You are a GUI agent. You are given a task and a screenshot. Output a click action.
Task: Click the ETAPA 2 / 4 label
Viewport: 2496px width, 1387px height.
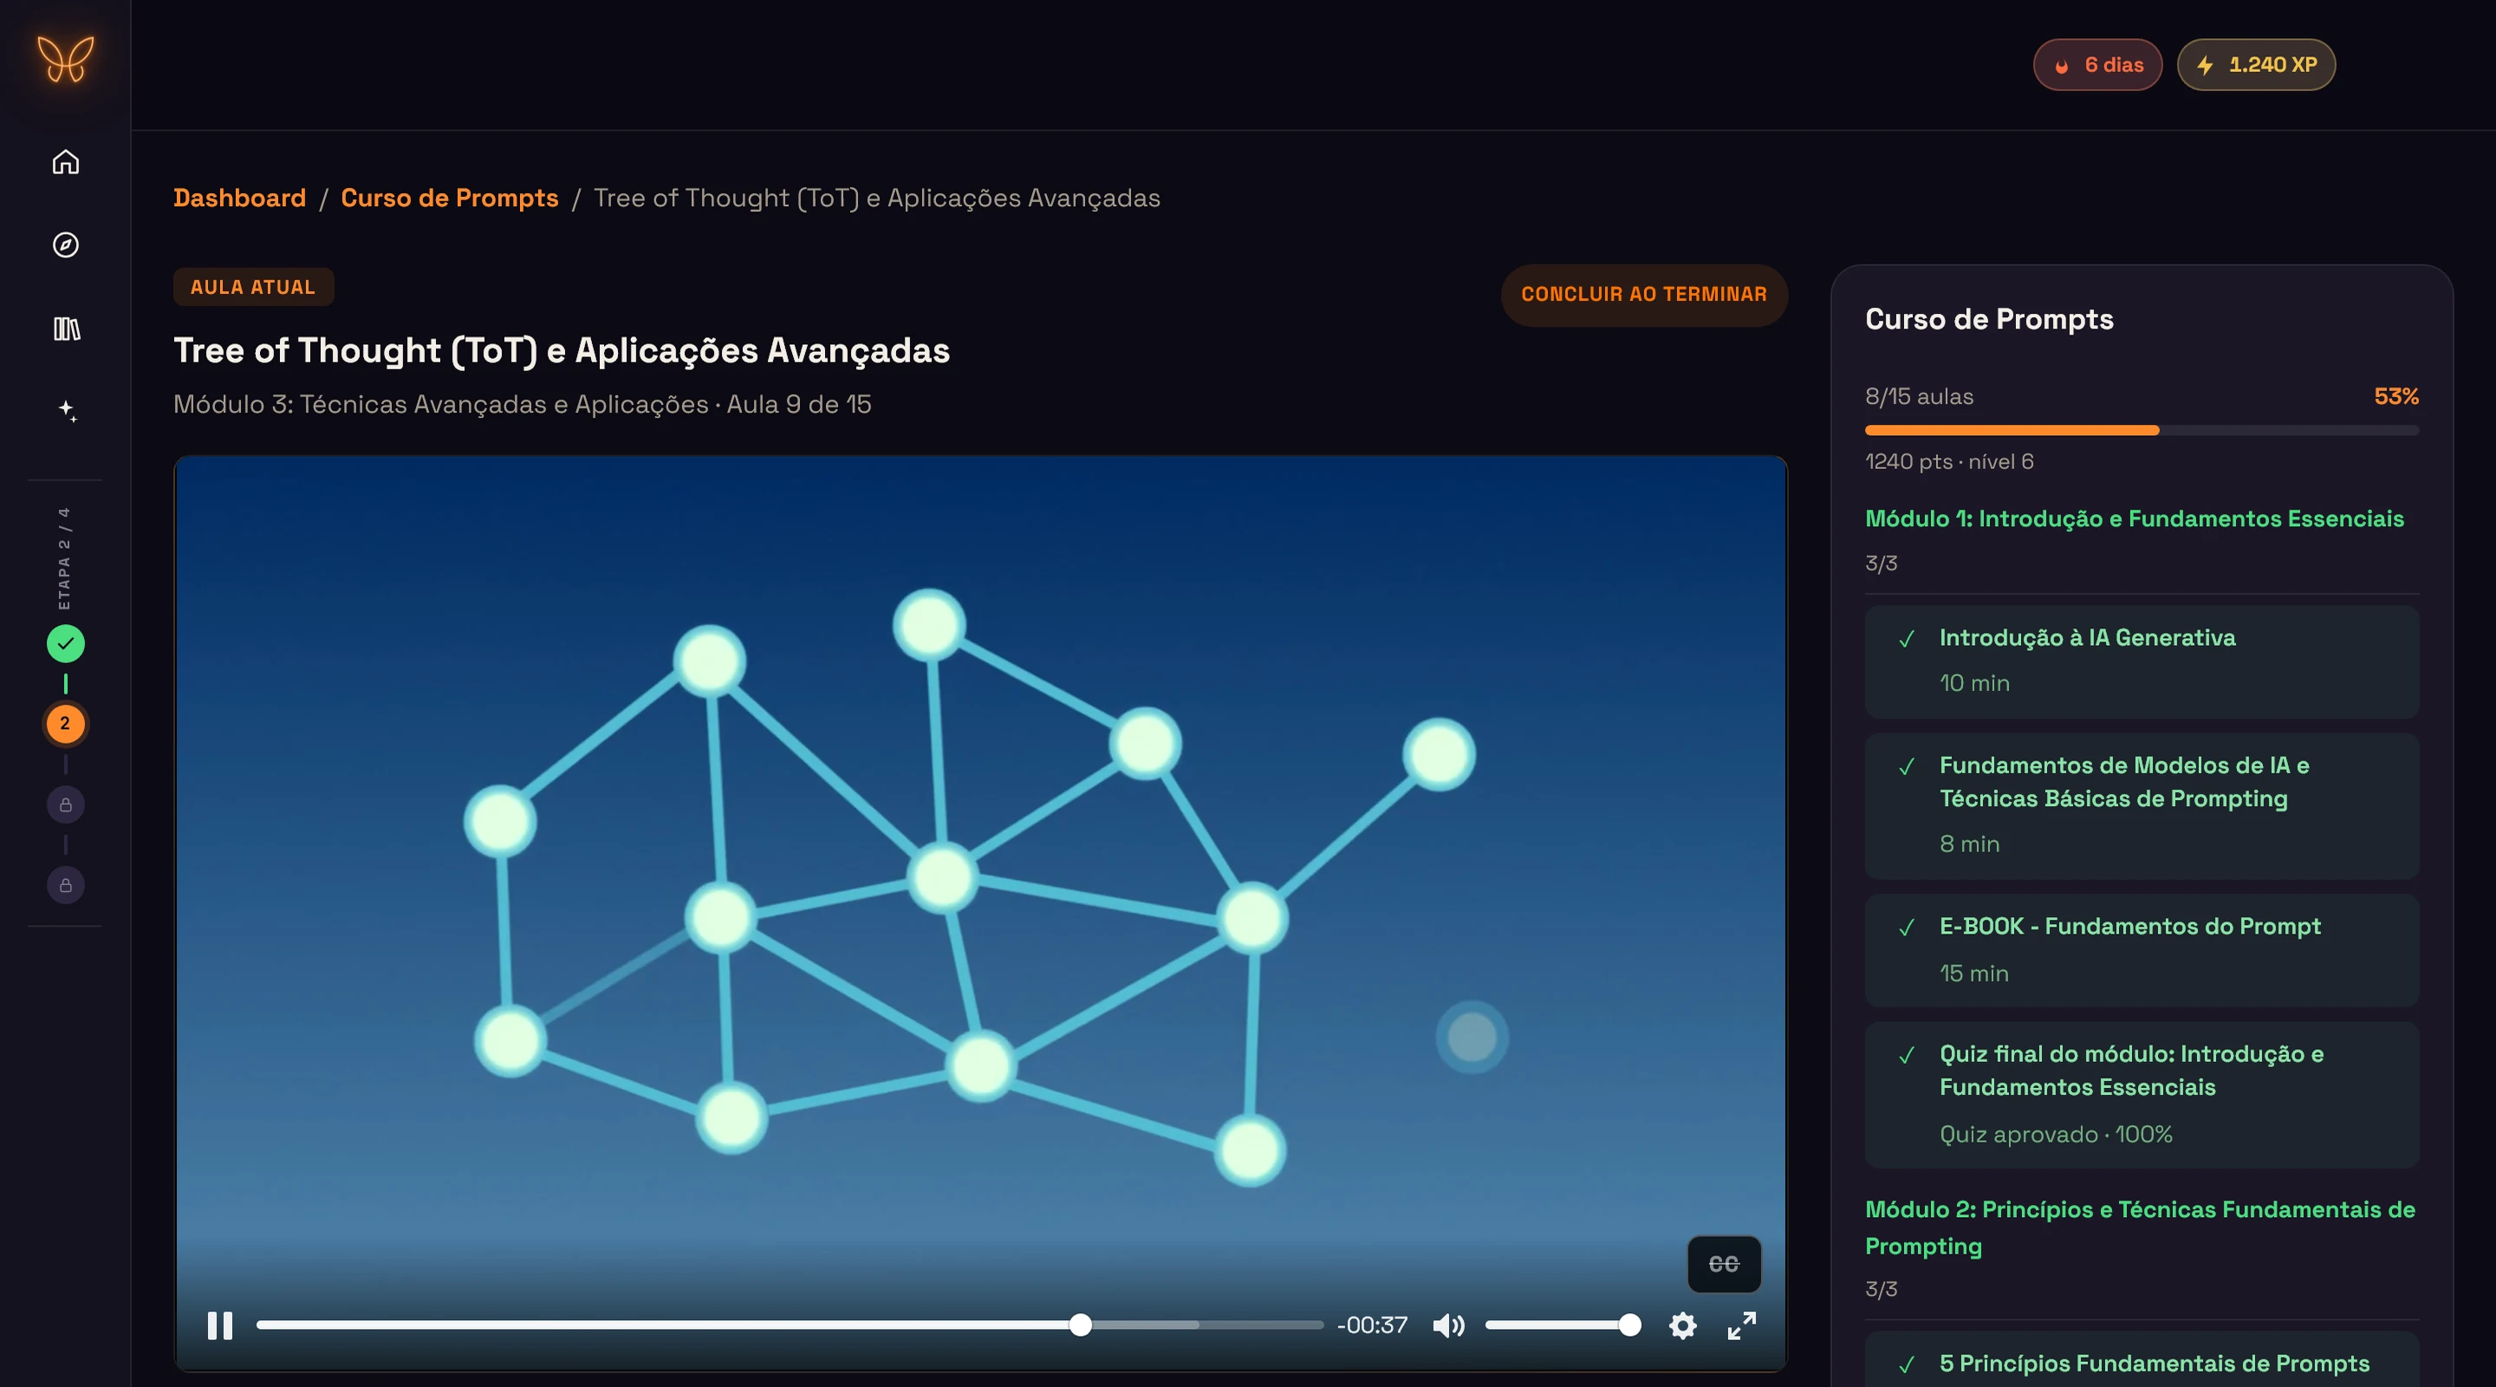click(x=64, y=558)
